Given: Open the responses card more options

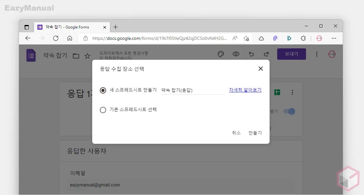Looking at the screenshot, I should [x=292, y=92].
